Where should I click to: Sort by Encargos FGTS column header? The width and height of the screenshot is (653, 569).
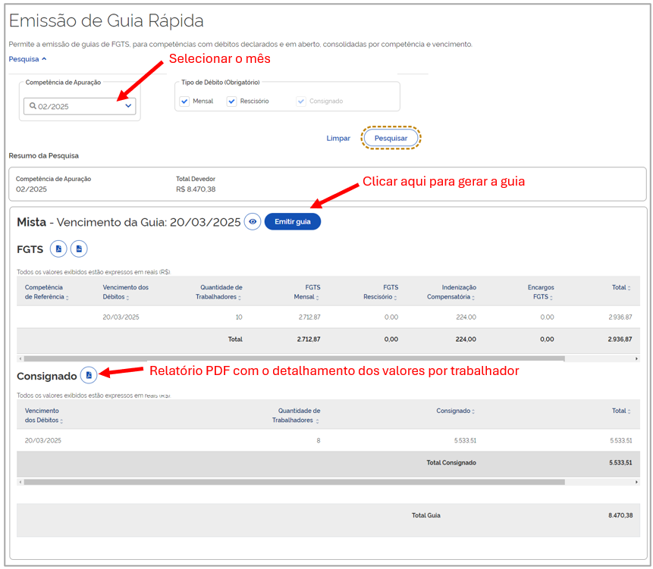tap(540, 292)
